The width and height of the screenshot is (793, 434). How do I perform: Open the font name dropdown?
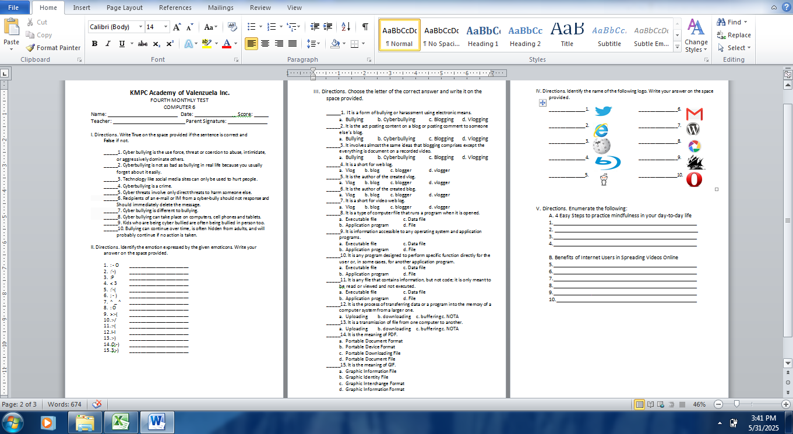(140, 27)
